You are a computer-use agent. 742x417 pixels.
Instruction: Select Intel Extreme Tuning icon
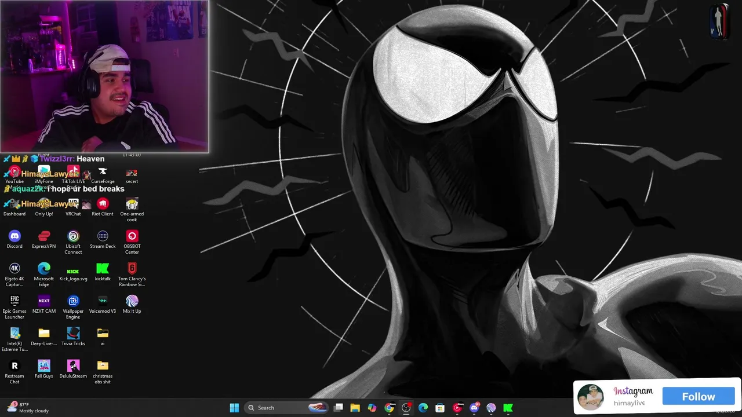pyautogui.click(x=14, y=339)
